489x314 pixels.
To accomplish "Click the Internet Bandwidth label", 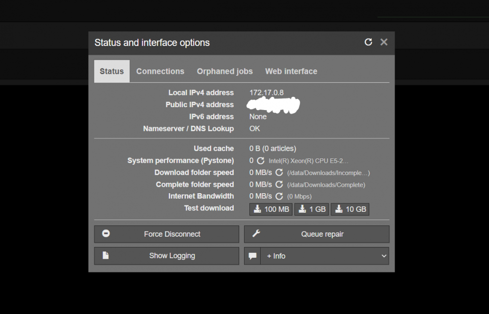I will click(201, 196).
